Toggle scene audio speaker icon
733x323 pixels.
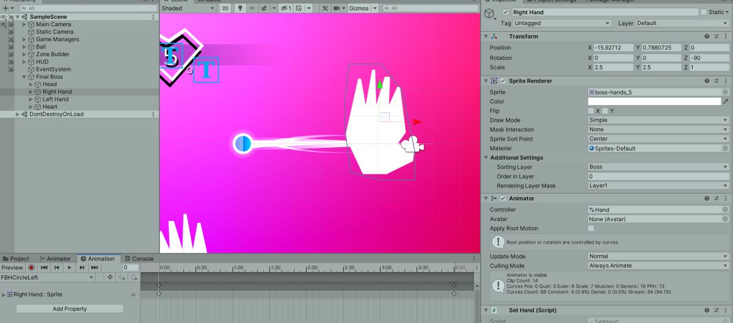[252, 9]
